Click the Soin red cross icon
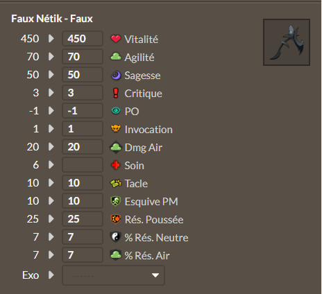 (x=116, y=165)
